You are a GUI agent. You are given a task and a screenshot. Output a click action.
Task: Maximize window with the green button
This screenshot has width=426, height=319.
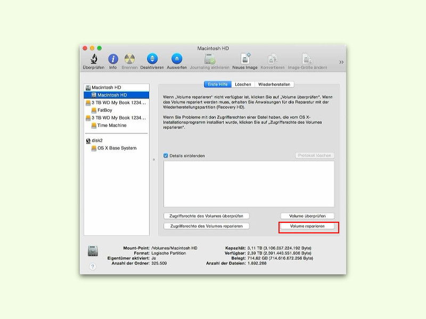coord(100,48)
